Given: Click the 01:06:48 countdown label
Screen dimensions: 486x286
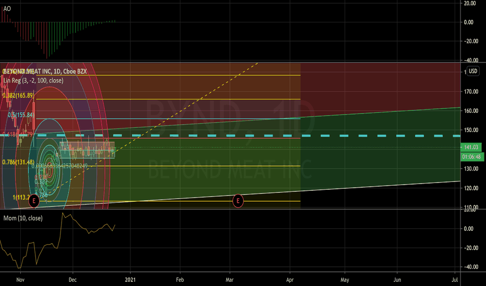Looking at the screenshot, I should pyautogui.click(x=472, y=157).
